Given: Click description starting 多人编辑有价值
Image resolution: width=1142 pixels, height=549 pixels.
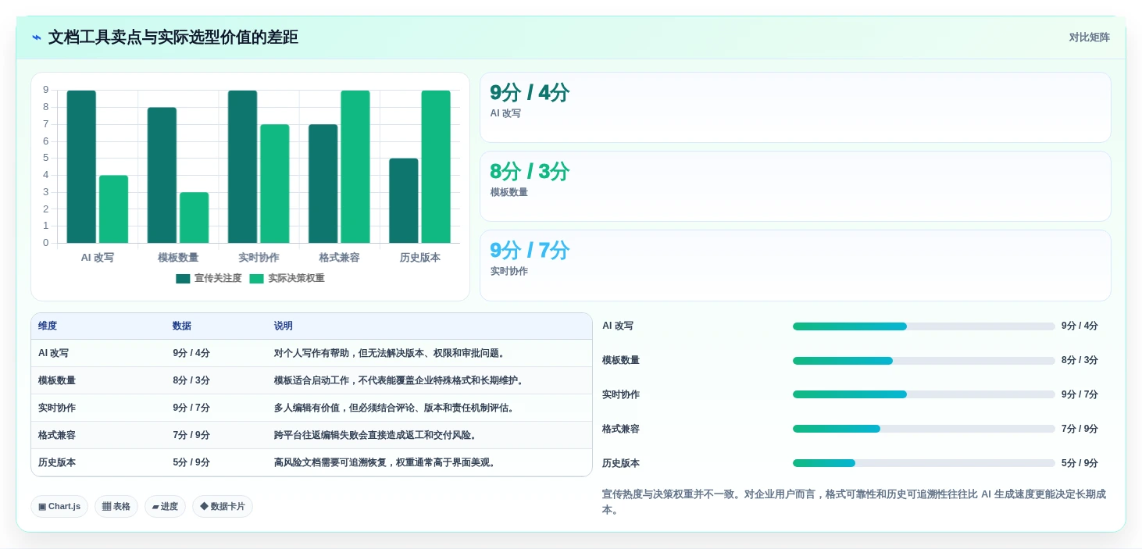Looking at the screenshot, I should click(x=394, y=408).
